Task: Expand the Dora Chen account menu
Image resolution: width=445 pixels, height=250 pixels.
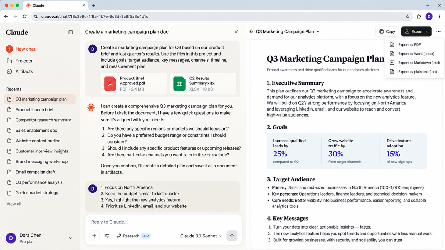Action: (x=70, y=238)
